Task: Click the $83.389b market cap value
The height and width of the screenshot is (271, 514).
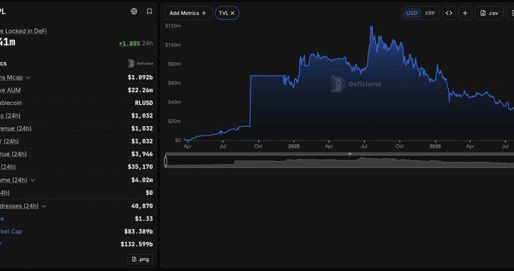Action: point(138,231)
